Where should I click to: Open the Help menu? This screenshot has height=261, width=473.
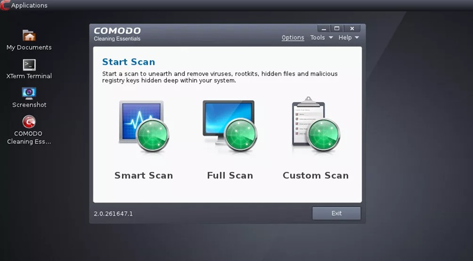pyautogui.click(x=345, y=38)
